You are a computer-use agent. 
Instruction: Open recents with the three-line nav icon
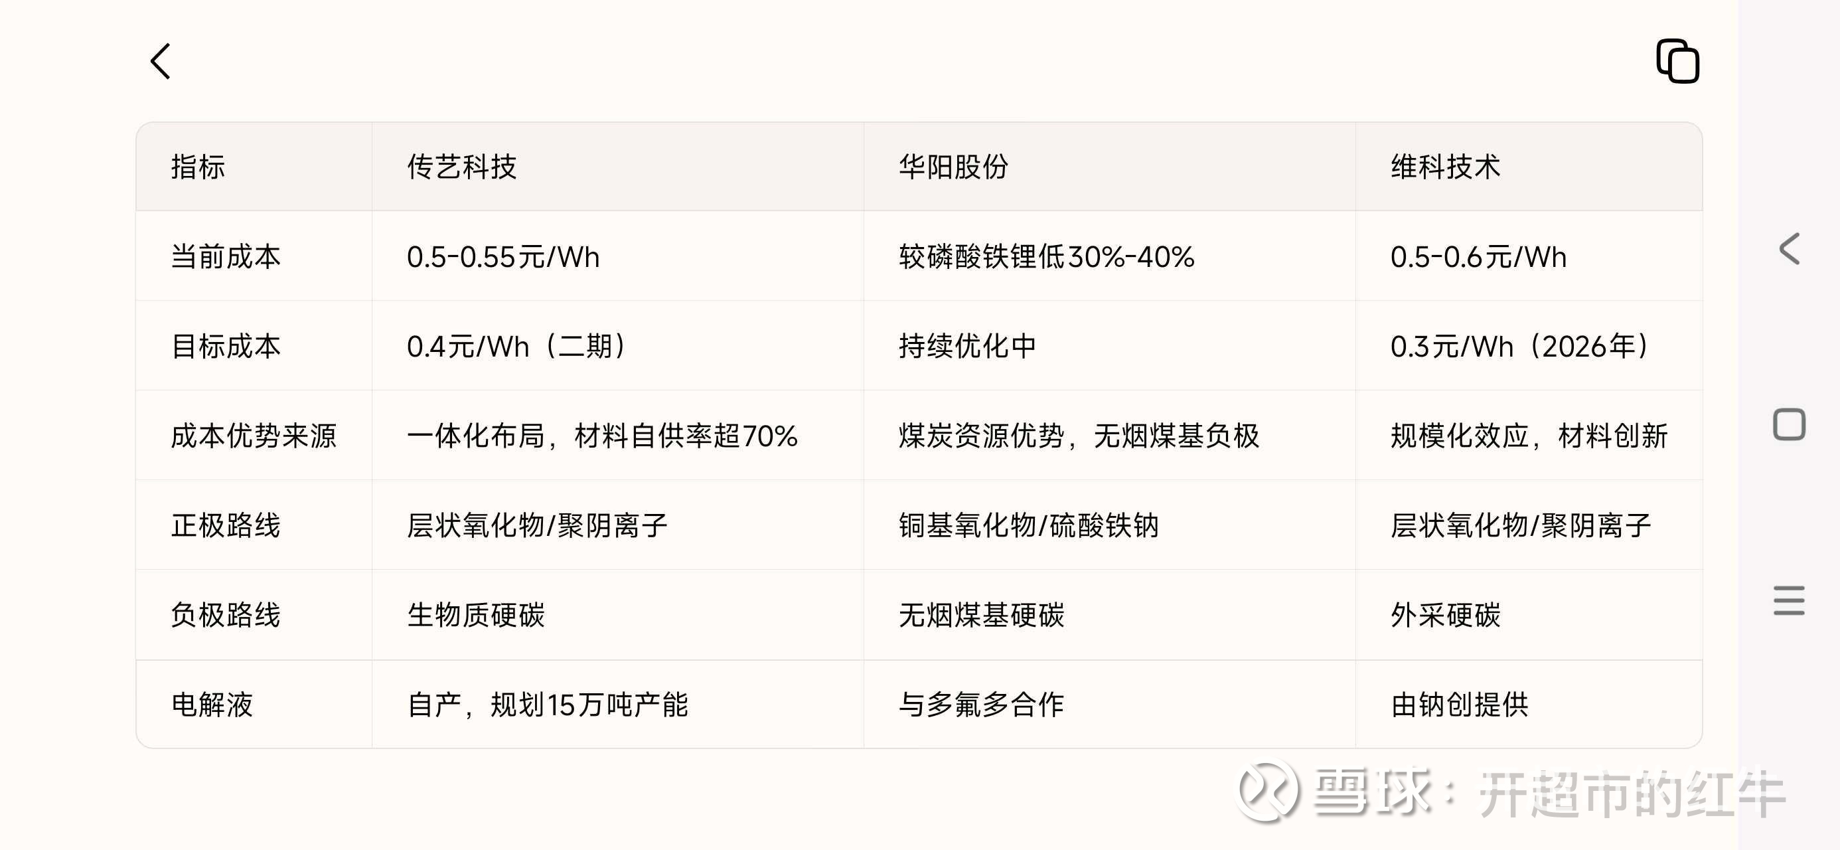click(x=1789, y=600)
